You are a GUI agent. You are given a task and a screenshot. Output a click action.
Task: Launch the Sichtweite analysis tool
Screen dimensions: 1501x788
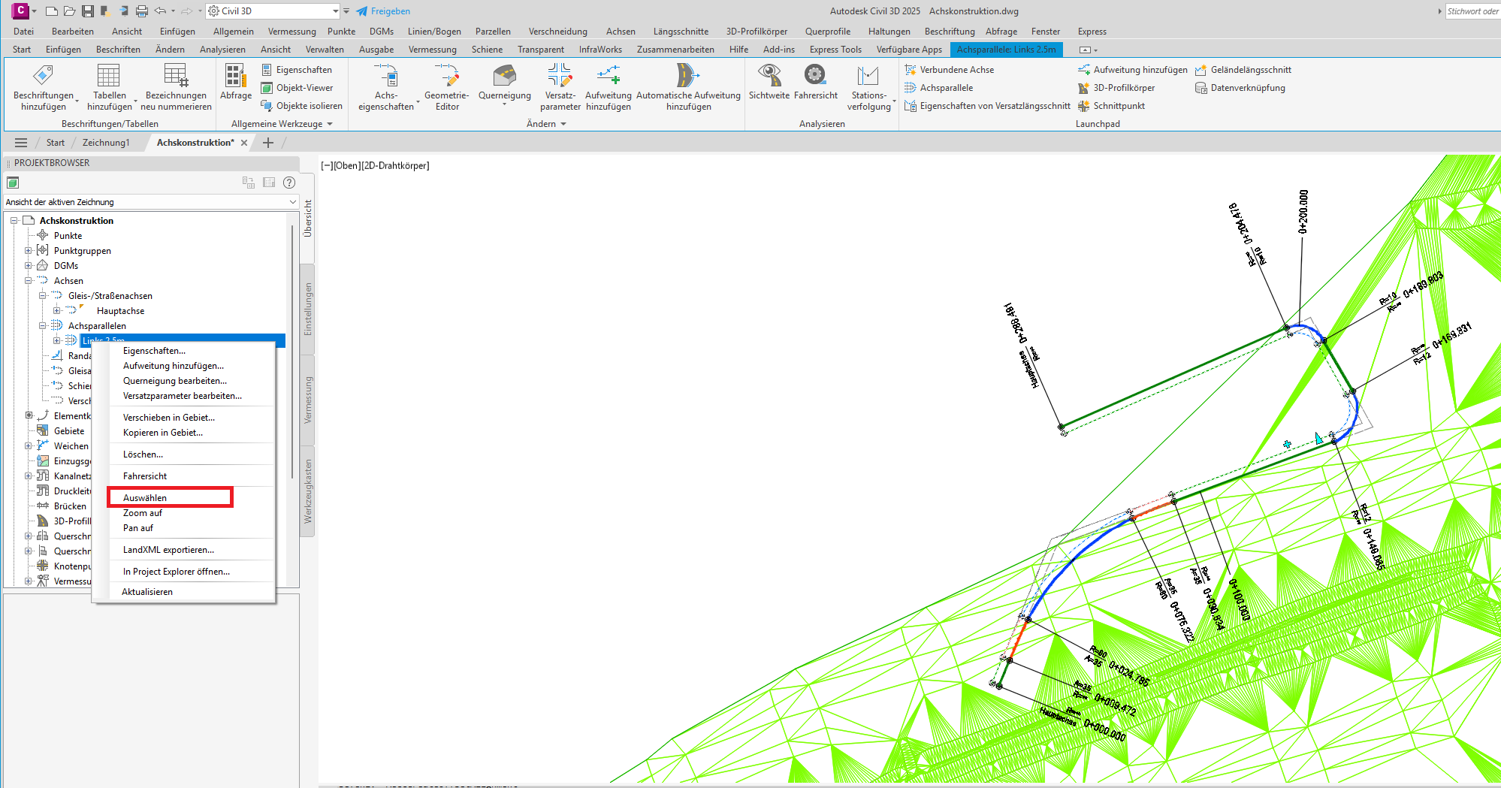(x=769, y=82)
